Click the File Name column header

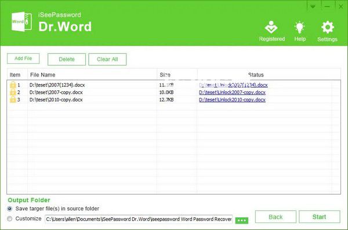click(x=92, y=75)
